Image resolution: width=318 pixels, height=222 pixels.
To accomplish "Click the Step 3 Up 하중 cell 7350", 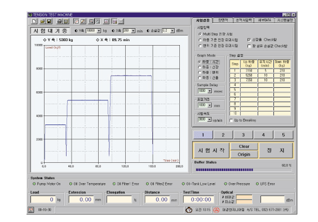I will [249, 80].
